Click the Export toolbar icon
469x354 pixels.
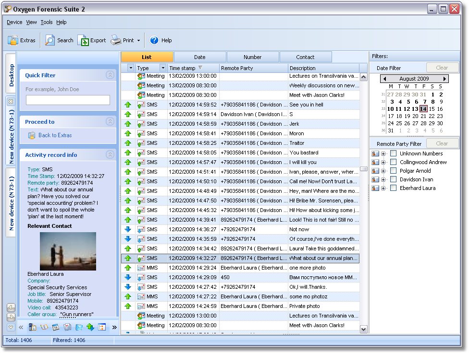coord(84,41)
